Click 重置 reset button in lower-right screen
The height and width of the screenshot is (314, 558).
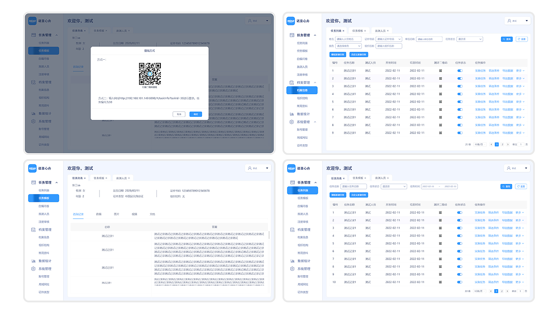pyautogui.click(x=521, y=186)
